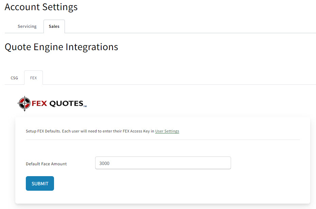The image size is (316, 209).
Task: Select the Sales tab
Action: 54,26
